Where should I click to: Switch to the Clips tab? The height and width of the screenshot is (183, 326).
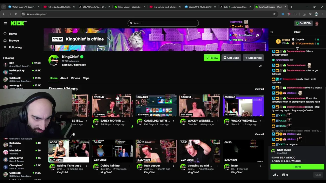86,78
